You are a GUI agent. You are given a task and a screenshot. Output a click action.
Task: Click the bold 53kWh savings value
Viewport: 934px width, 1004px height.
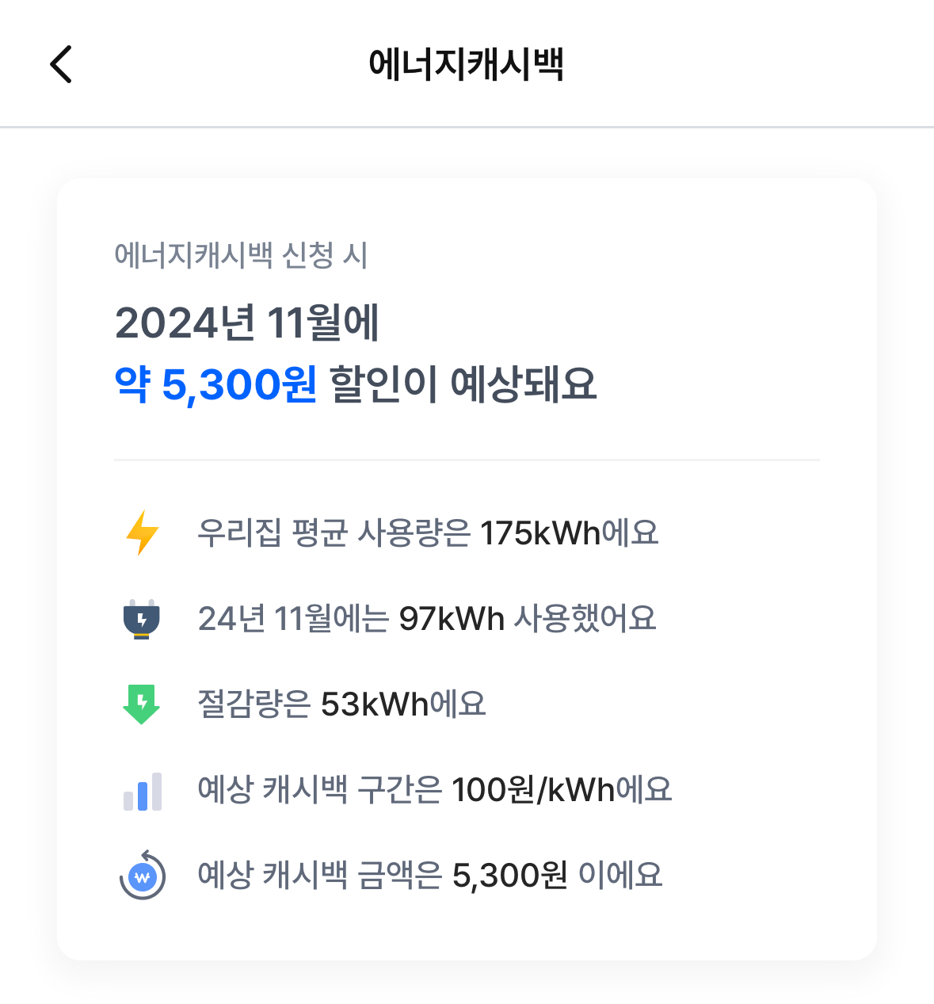(374, 704)
